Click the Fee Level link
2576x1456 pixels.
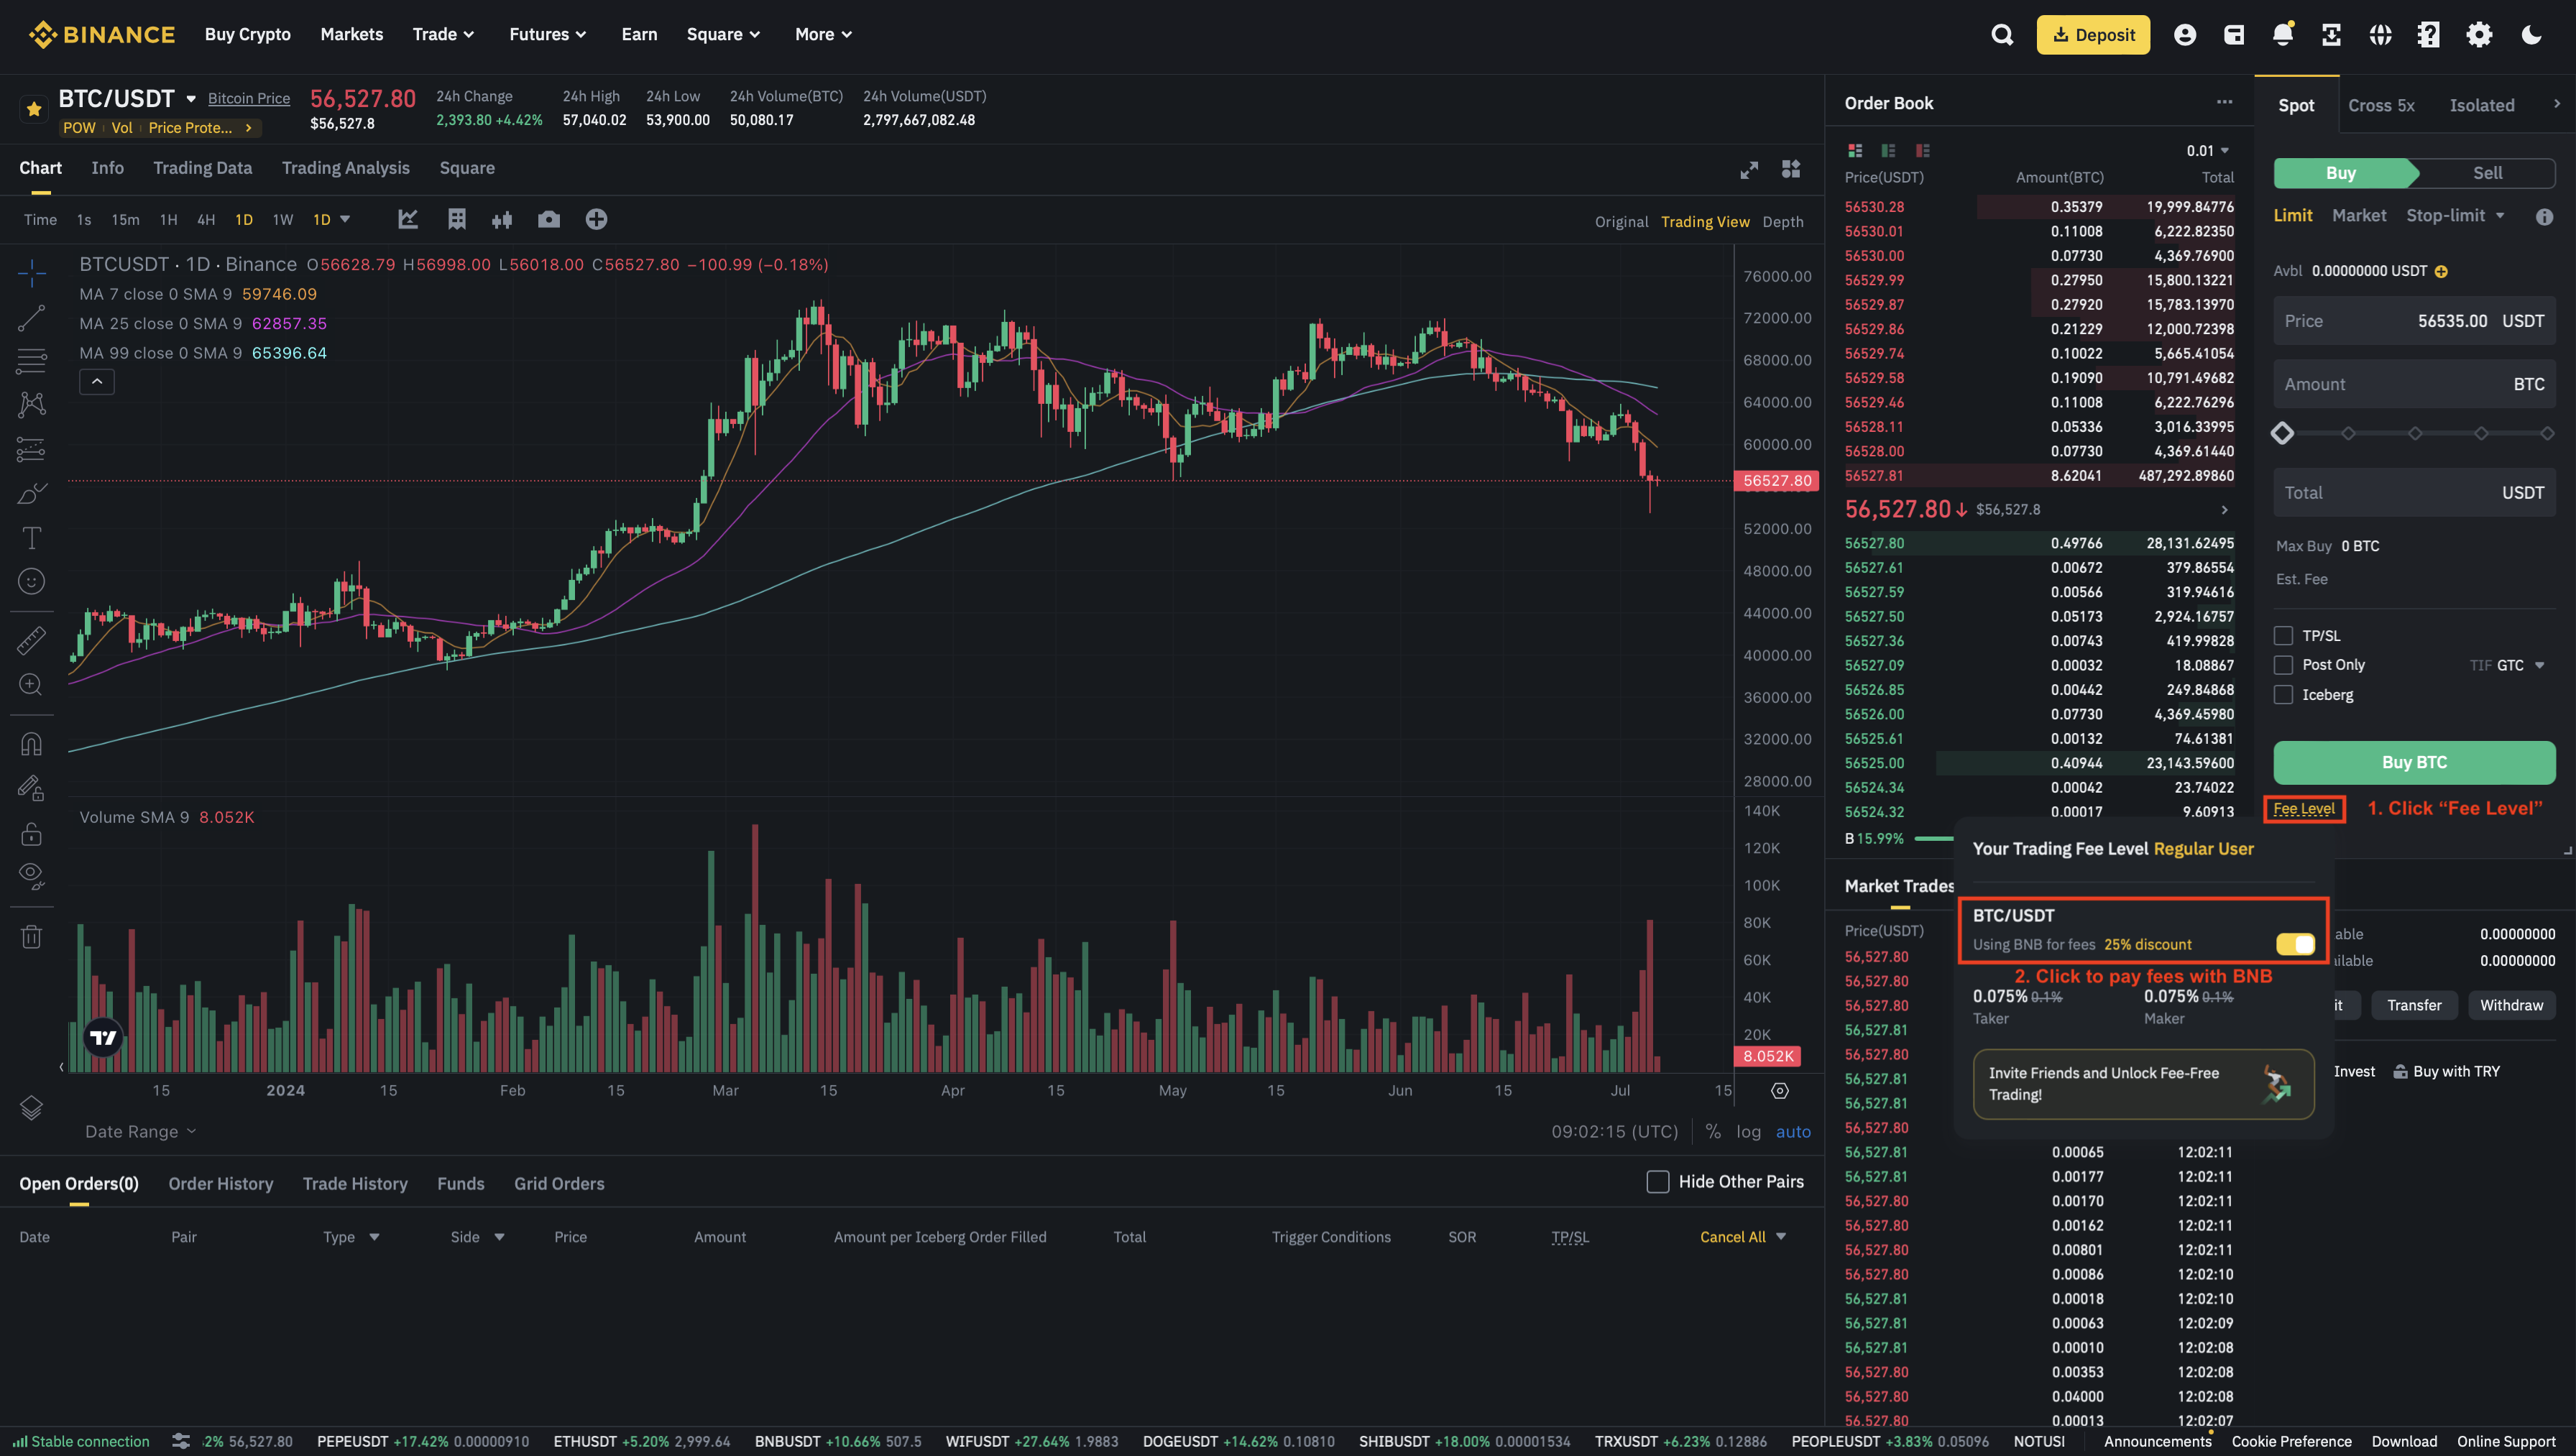(x=2303, y=808)
